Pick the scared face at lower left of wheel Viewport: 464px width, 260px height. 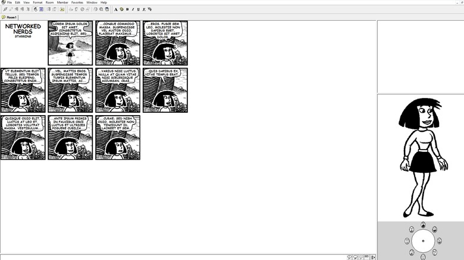pos(412,252)
